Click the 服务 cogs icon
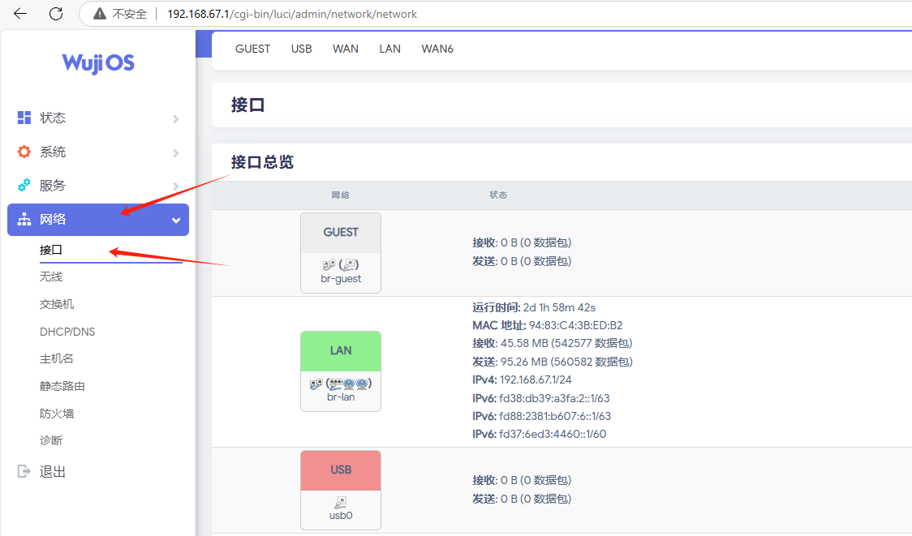 (x=24, y=185)
